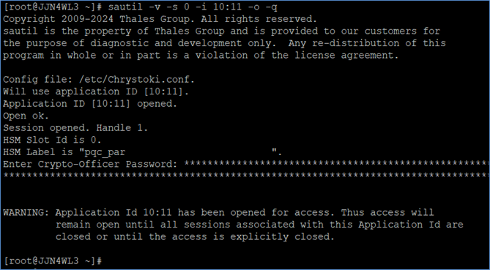
Task: Click the /etc/Chrystoki.conf config path
Action: pos(137,79)
